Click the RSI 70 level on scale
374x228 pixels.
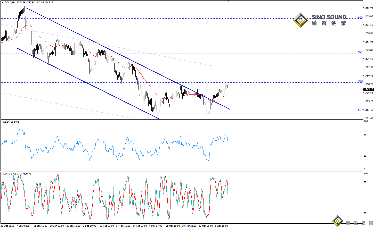pos(365,135)
